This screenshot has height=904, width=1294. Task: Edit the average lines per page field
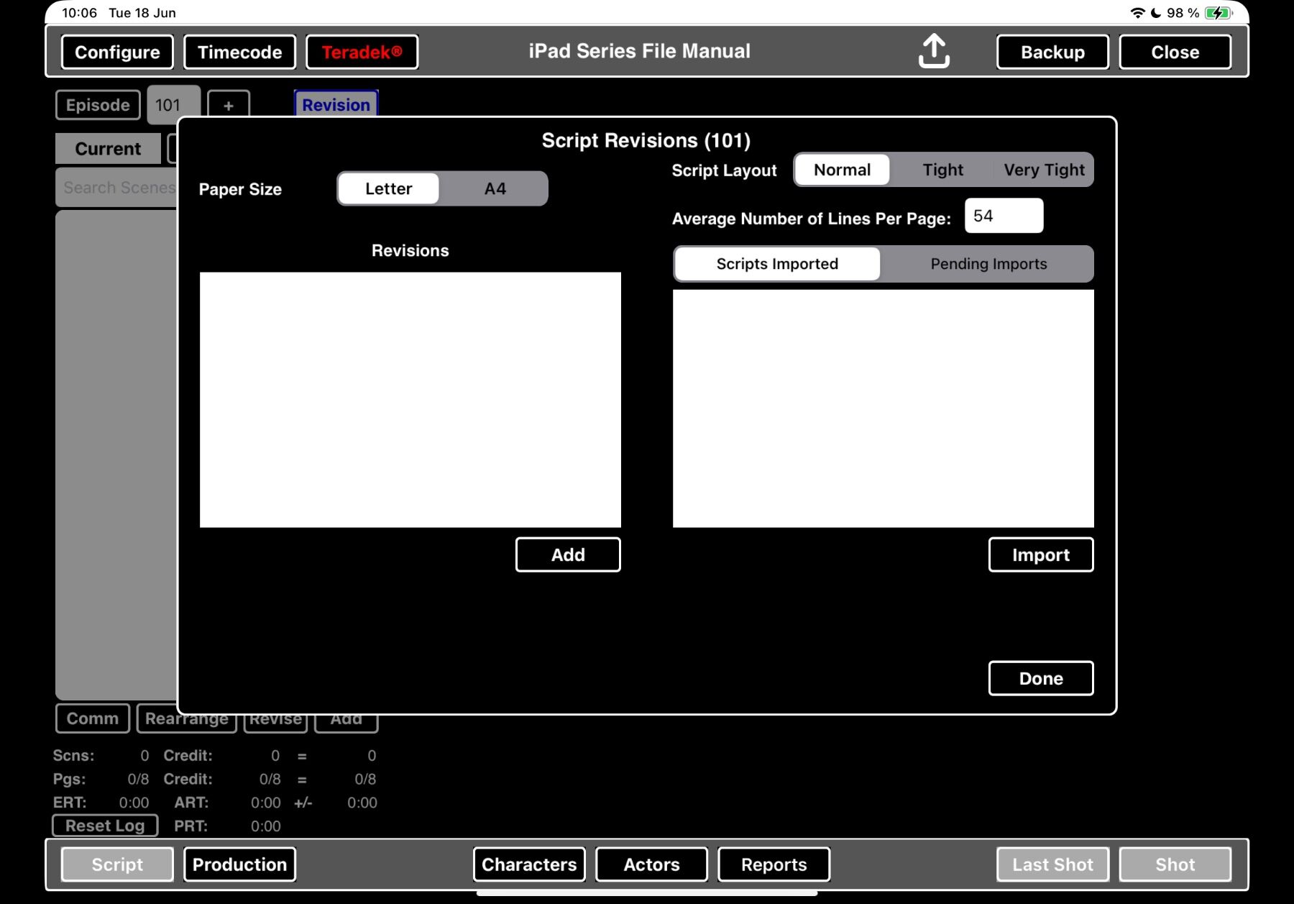pyautogui.click(x=1004, y=216)
